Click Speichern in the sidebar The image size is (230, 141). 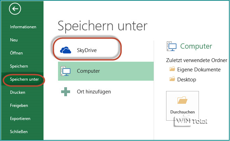coord(19,66)
